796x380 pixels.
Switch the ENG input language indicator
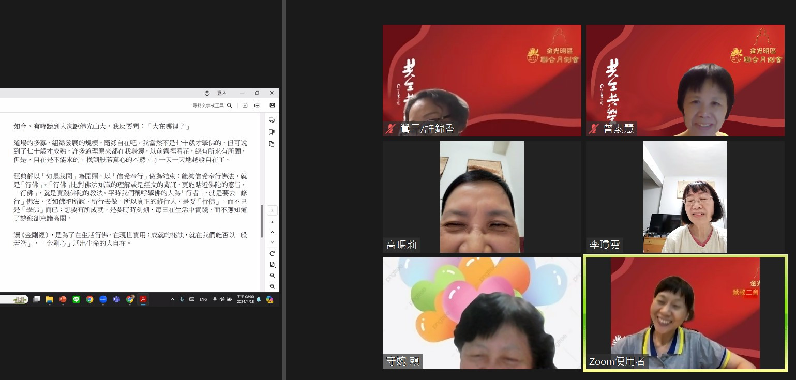pos(203,299)
